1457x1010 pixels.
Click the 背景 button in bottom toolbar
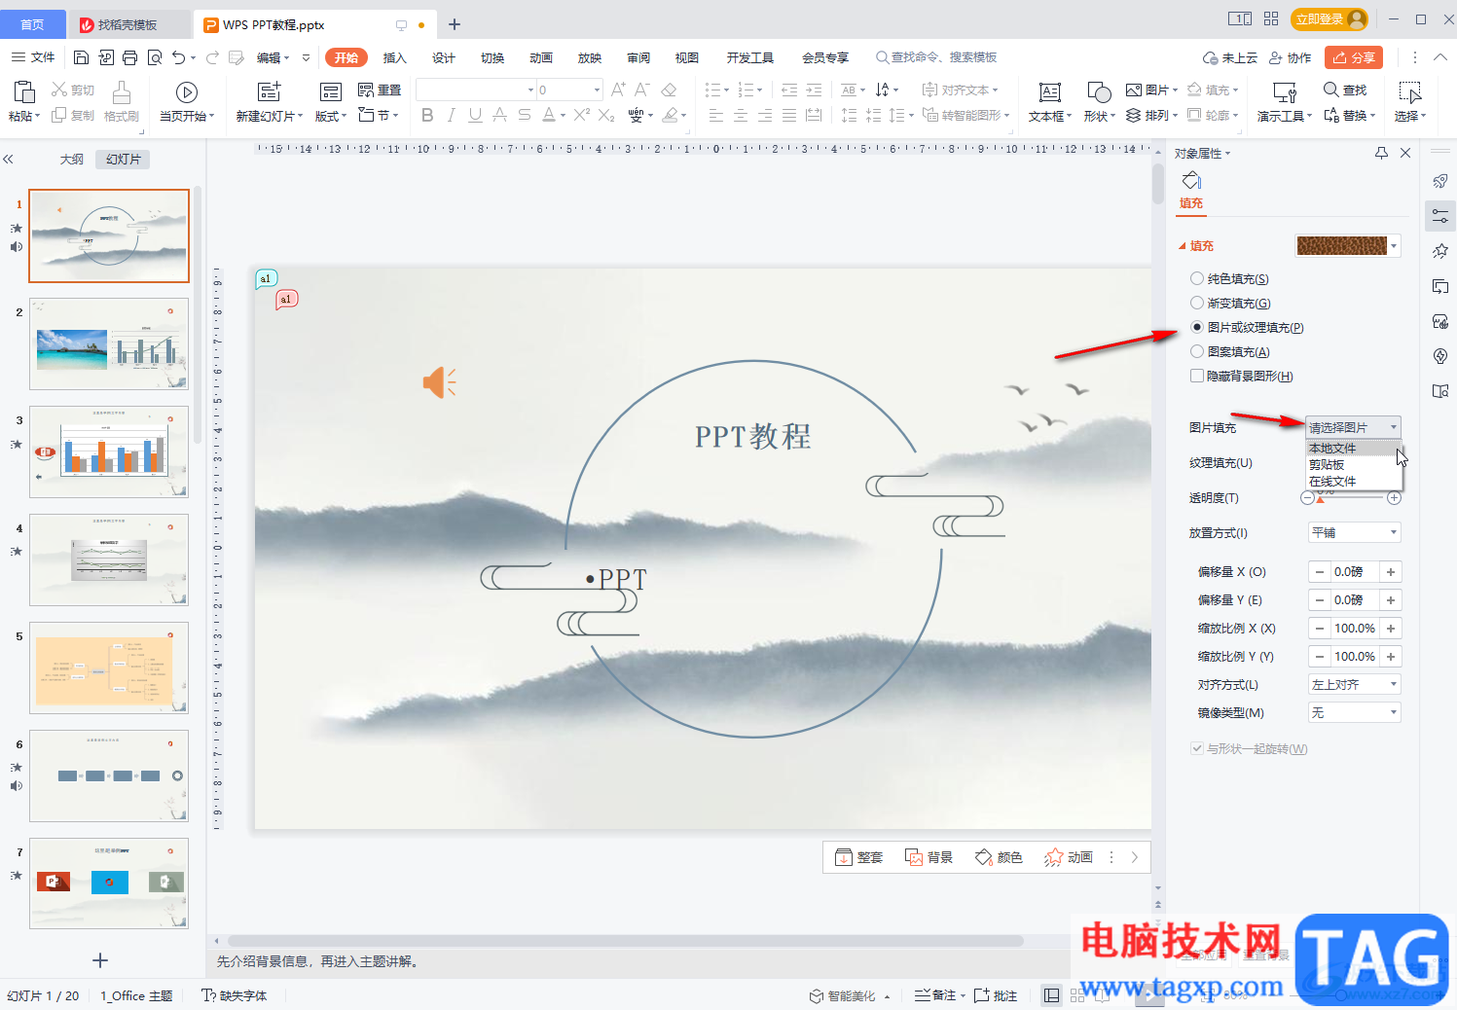(929, 857)
